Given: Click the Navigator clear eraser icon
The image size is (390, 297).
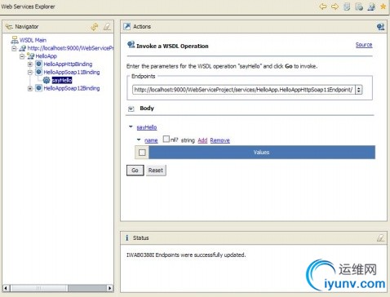Looking at the screenshot, I should point(108,27).
